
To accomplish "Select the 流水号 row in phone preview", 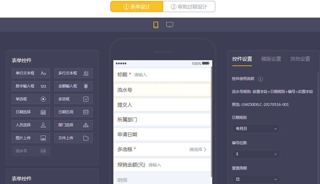I will pyautogui.click(x=162, y=90).
